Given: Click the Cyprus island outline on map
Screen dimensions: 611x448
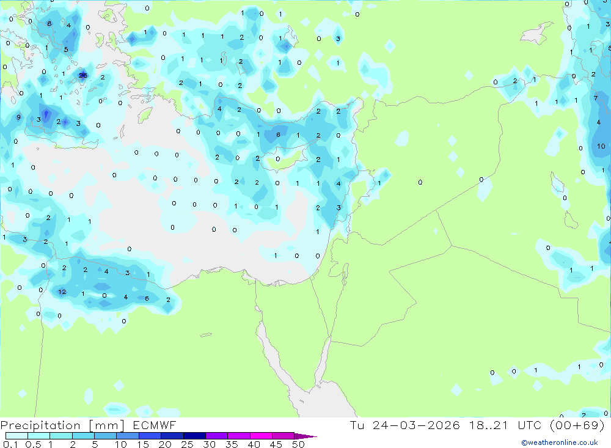Looking at the screenshot, I should (x=288, y=156).
